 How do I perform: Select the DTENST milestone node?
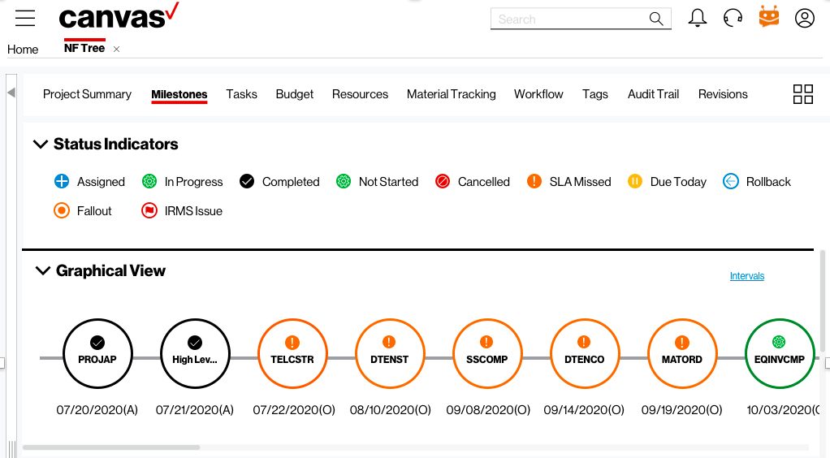pos(390,353)
